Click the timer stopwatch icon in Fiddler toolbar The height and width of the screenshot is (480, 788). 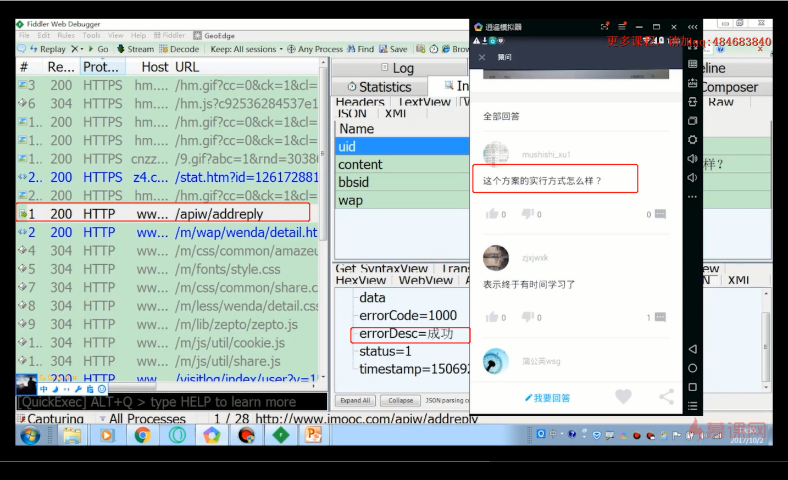[x=434, y=49]
